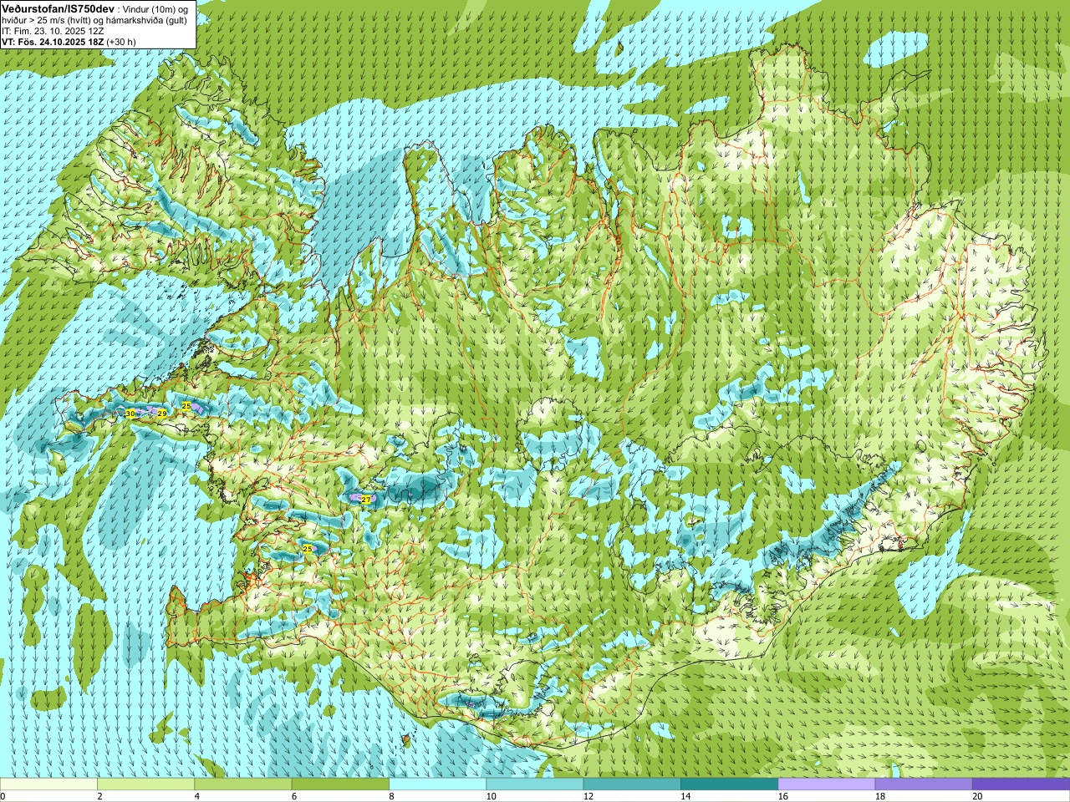Click the 6–8 m/s dark green legend swatch
The width and height of the screenshot is (1070, 802).
click(340, 784)
